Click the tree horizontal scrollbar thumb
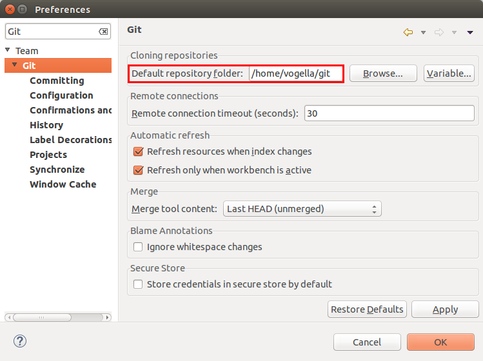The width and height of the screenshot is (483, 361). (x=42, y=317)
